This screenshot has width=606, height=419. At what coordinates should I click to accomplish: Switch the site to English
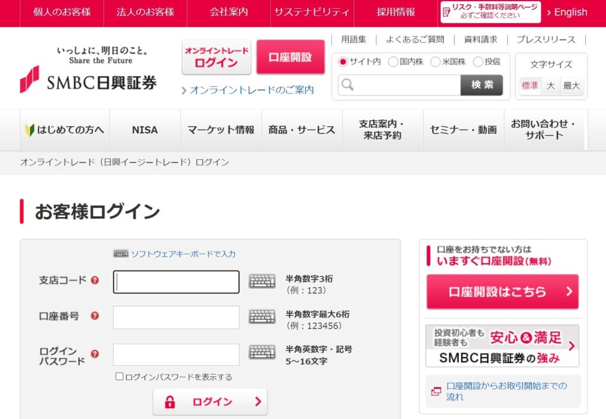(567, 12)
